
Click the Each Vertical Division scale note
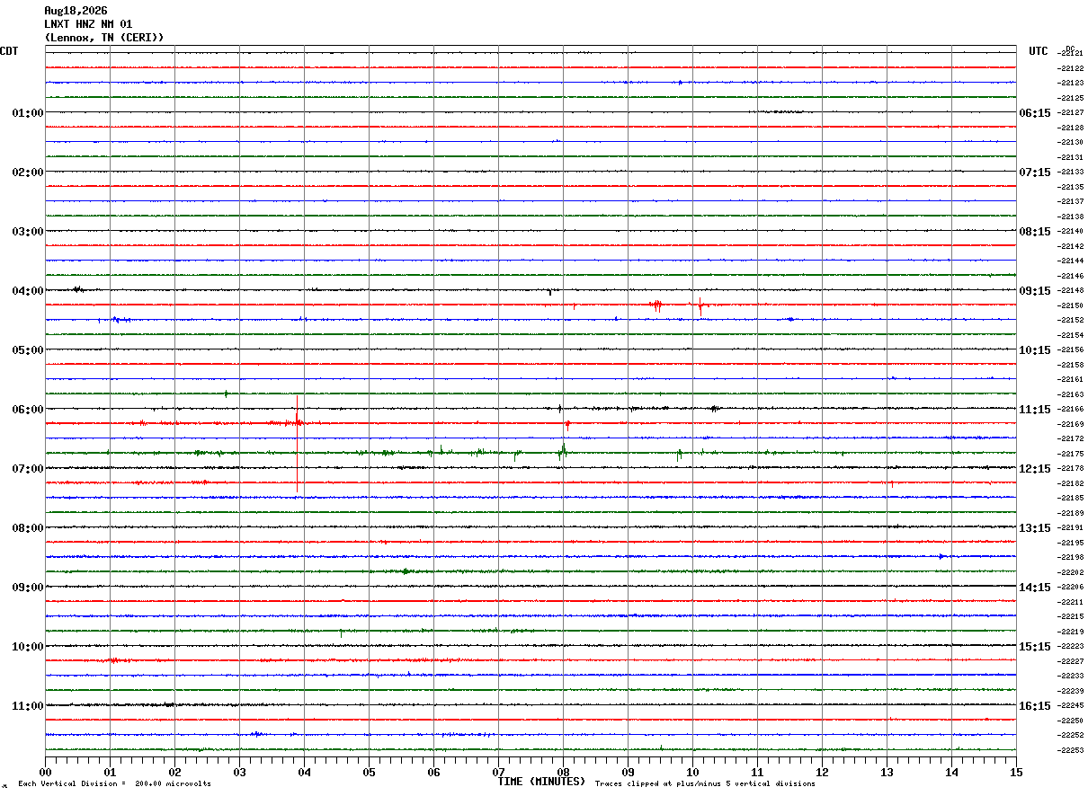pos(115,783)
